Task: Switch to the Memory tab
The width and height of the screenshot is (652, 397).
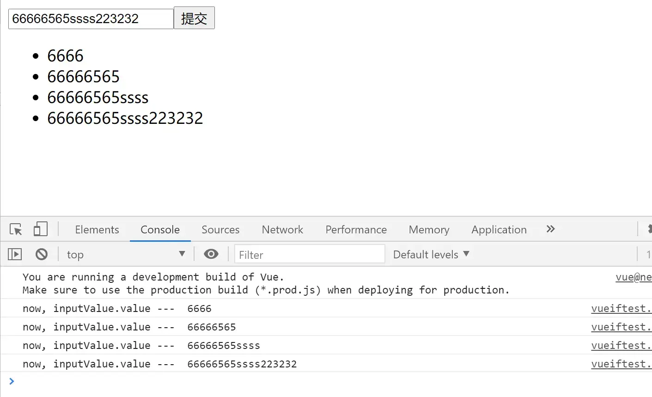Action: [x=429, y=230]
